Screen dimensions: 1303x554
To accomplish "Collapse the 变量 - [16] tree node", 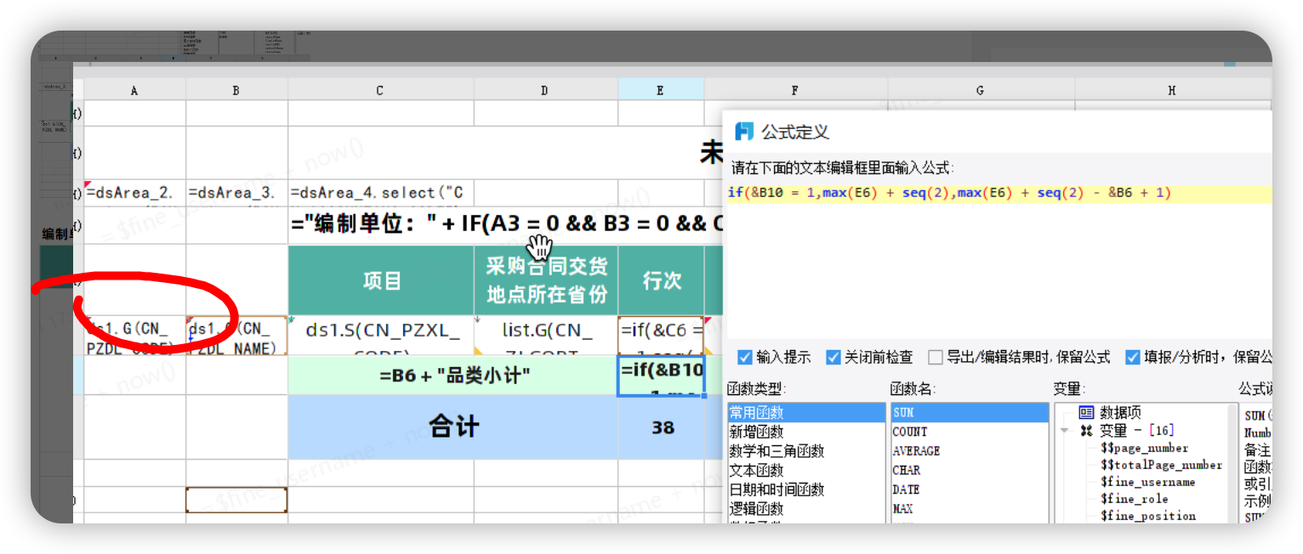I will point(1065,431).
